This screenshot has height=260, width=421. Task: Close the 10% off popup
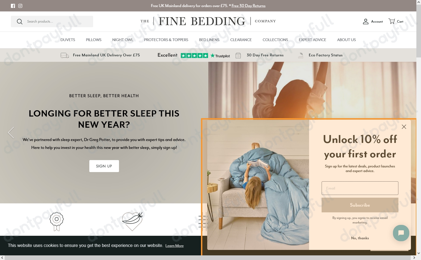pos(404,127)
